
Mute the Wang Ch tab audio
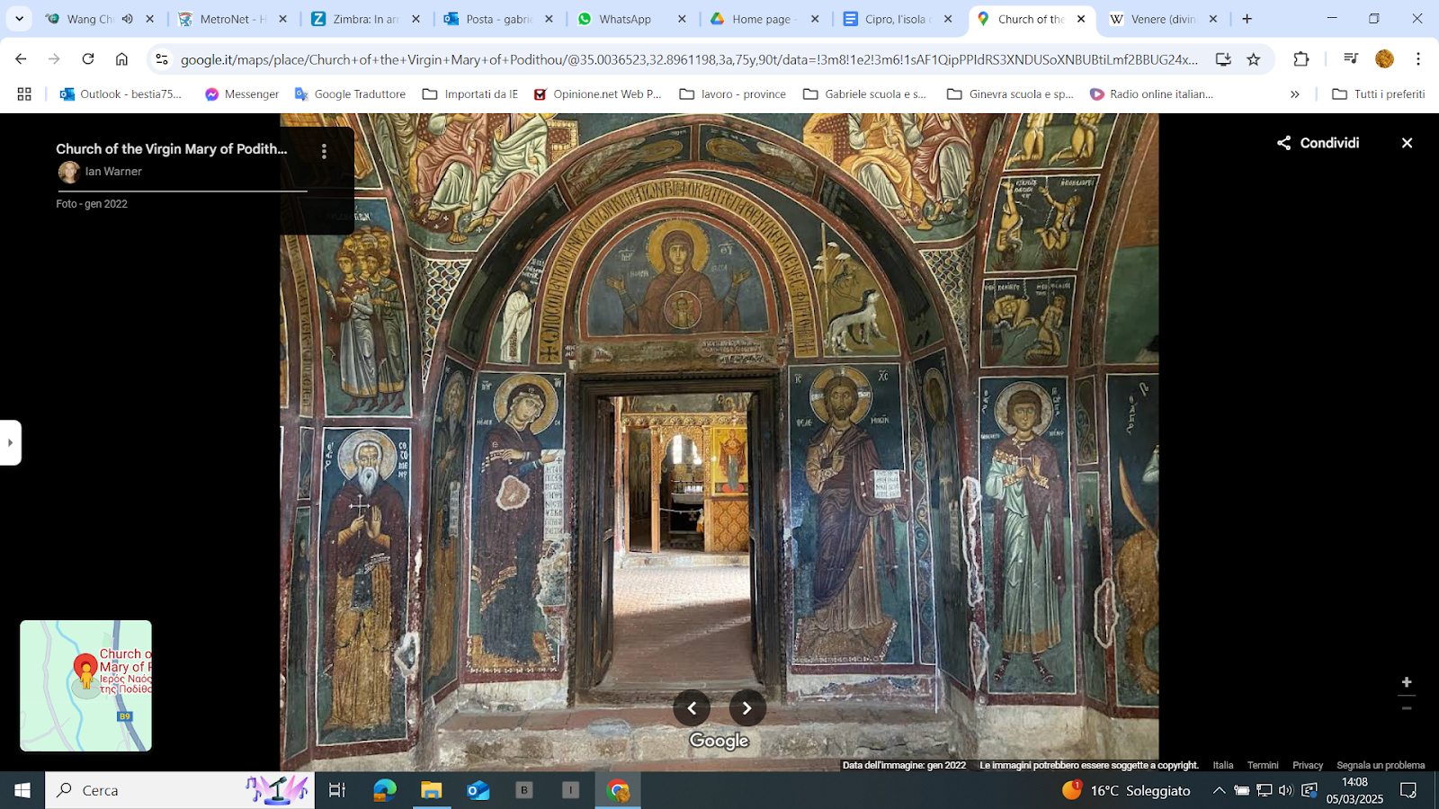[x=128, y=19]
